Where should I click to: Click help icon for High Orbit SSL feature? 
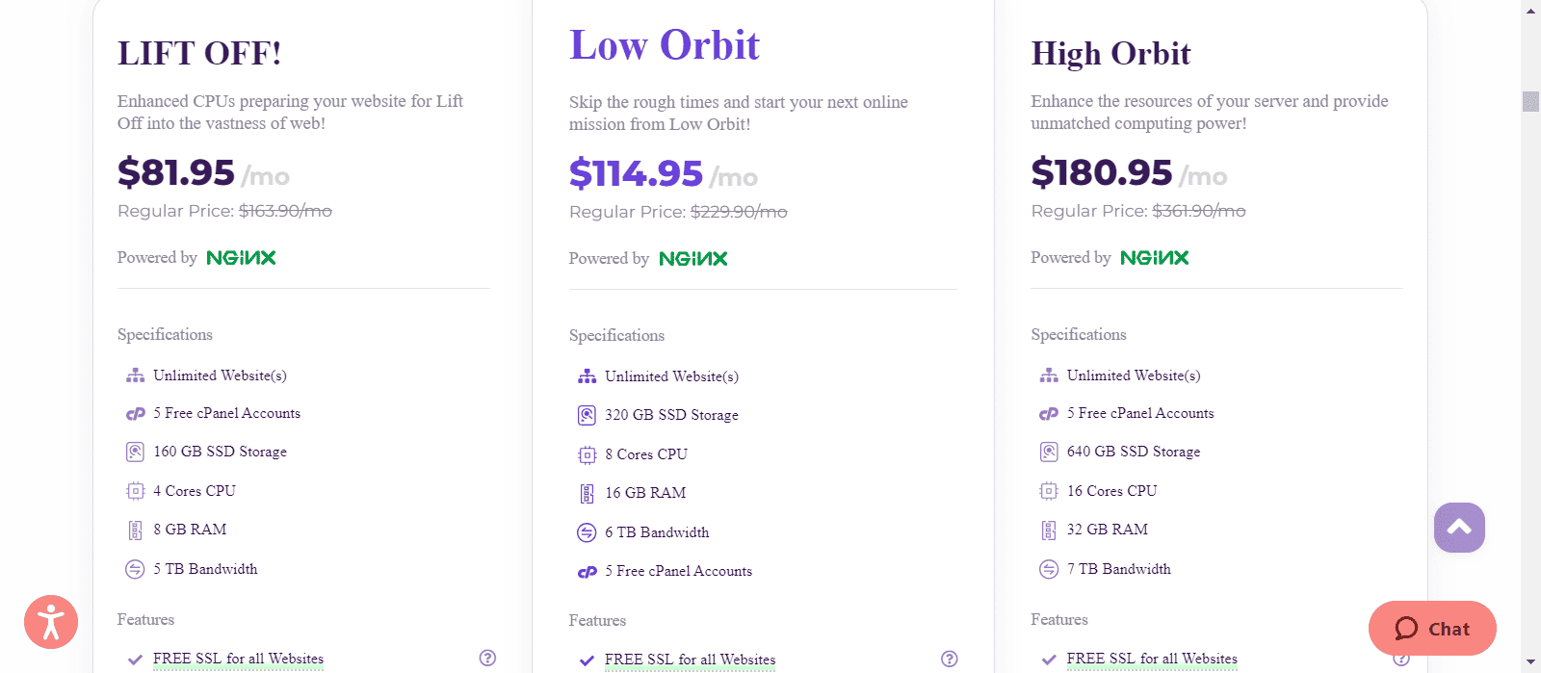(1401, 660)
